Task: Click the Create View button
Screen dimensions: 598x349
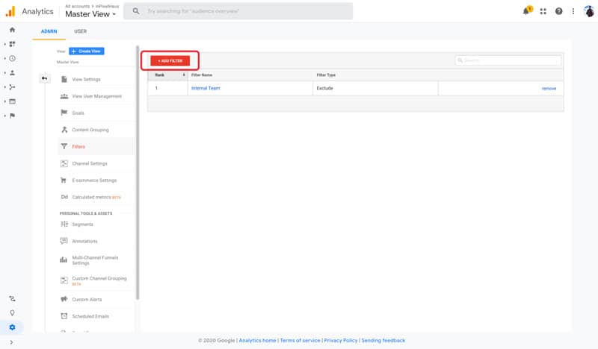Action: [87, 51]
